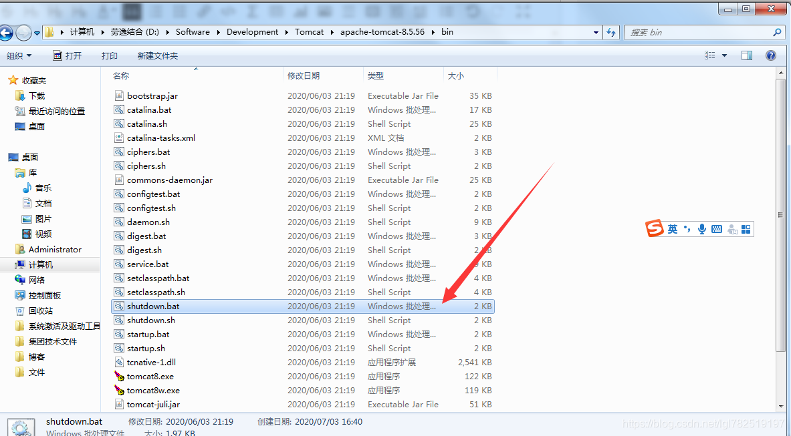Click the catalina-tasks.xml file icon

119,138
